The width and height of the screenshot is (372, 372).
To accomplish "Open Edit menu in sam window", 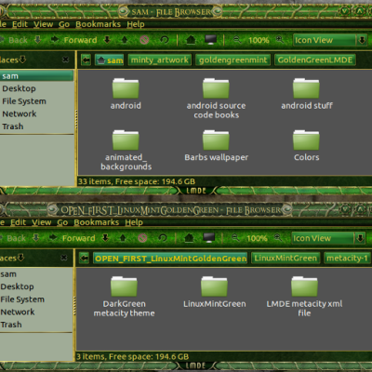I will pos(20,24).
